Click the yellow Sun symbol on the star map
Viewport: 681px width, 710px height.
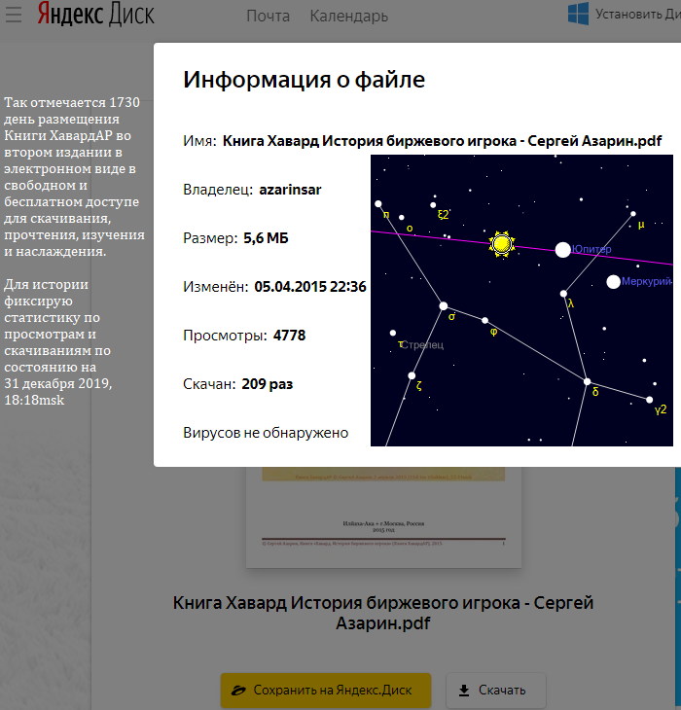click(x=502, y=244)
